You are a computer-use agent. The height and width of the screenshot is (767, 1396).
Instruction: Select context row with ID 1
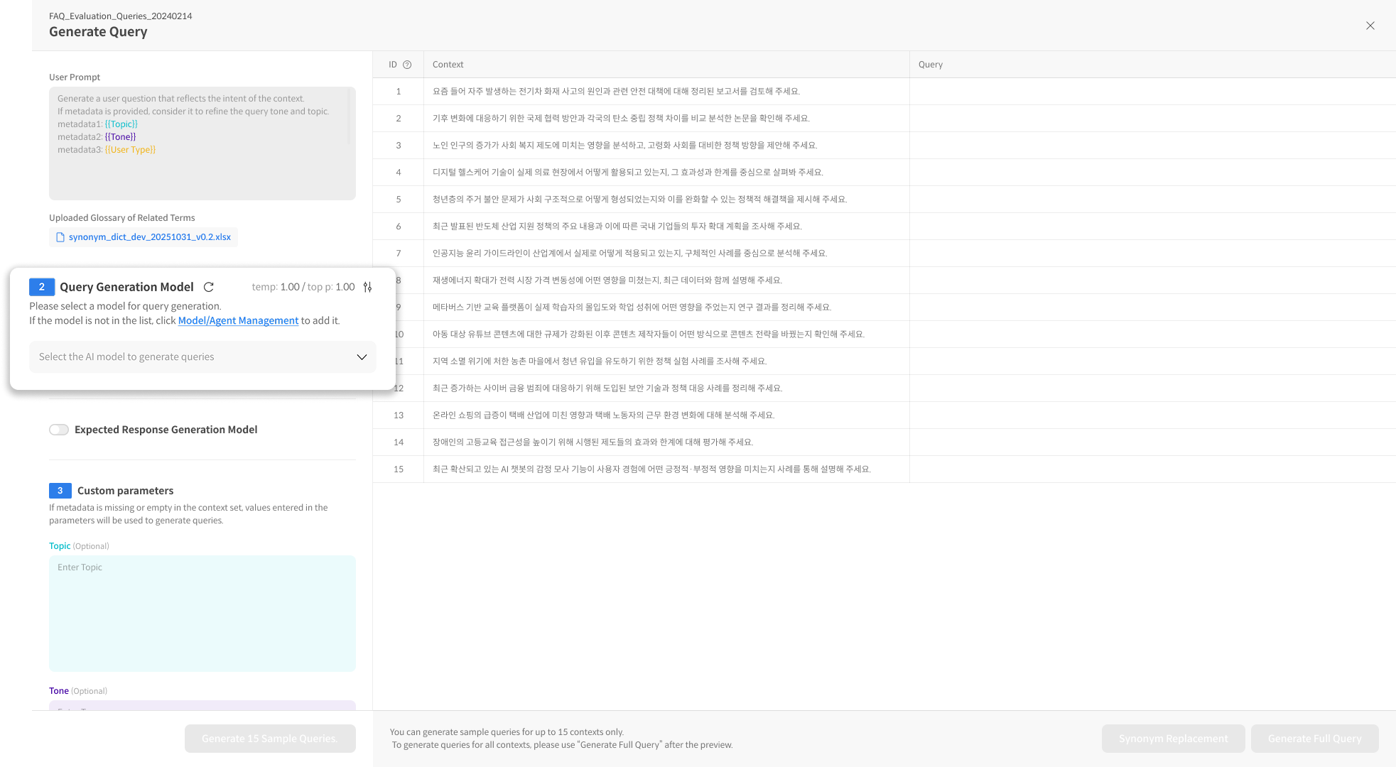coord(616,92)
